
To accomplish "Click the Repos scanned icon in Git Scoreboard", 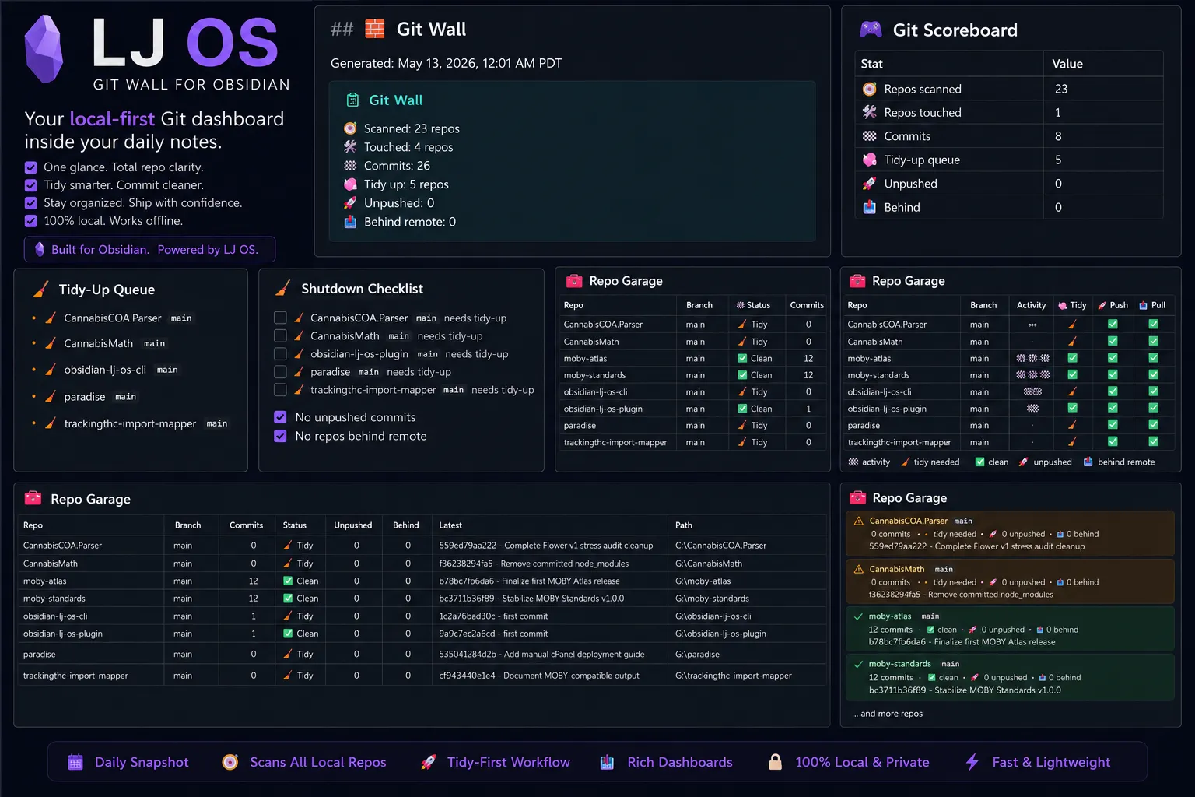I will point(869,89).
